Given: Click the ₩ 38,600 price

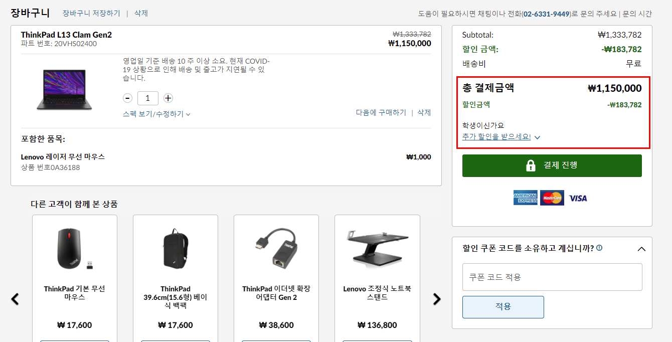Looking at the screenshot, I should point(276,325).
